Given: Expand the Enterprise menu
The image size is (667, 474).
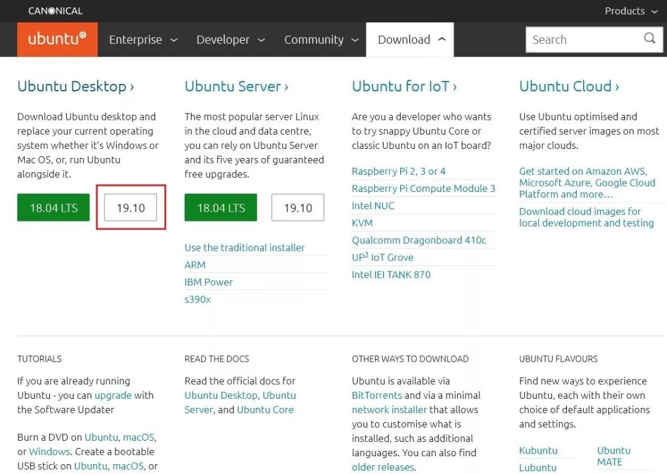Looking at the screenshot, I should click(x=143, y=39).
